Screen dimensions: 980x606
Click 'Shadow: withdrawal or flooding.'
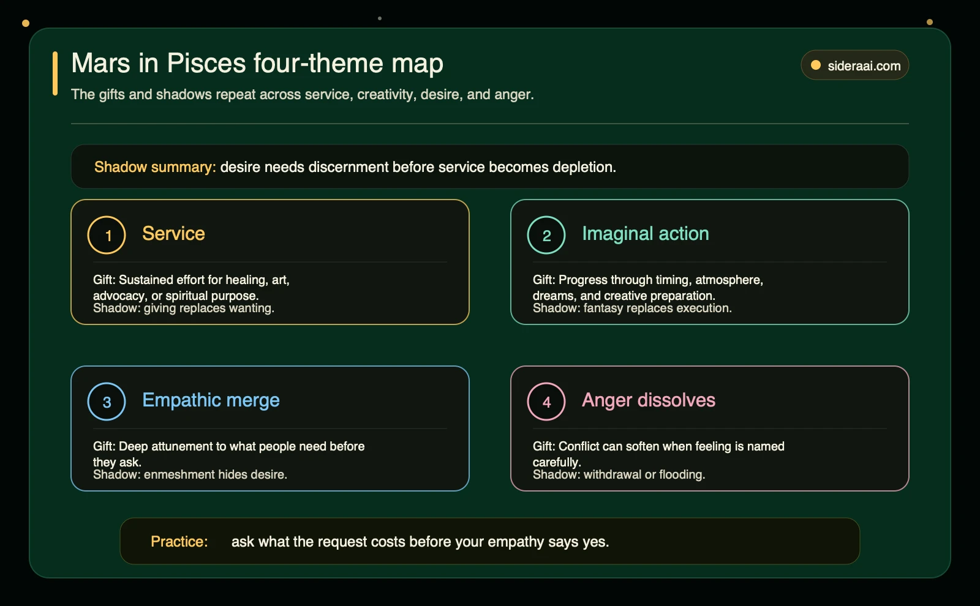click(x=619, y=474)
